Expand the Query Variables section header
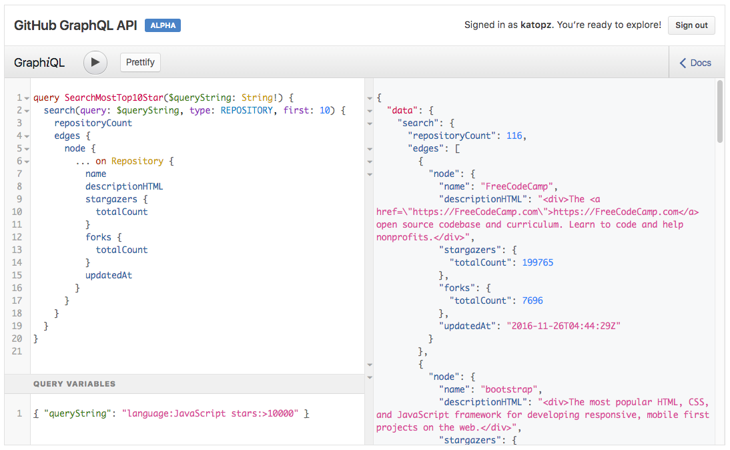730x450 pixels. [75, 384]
